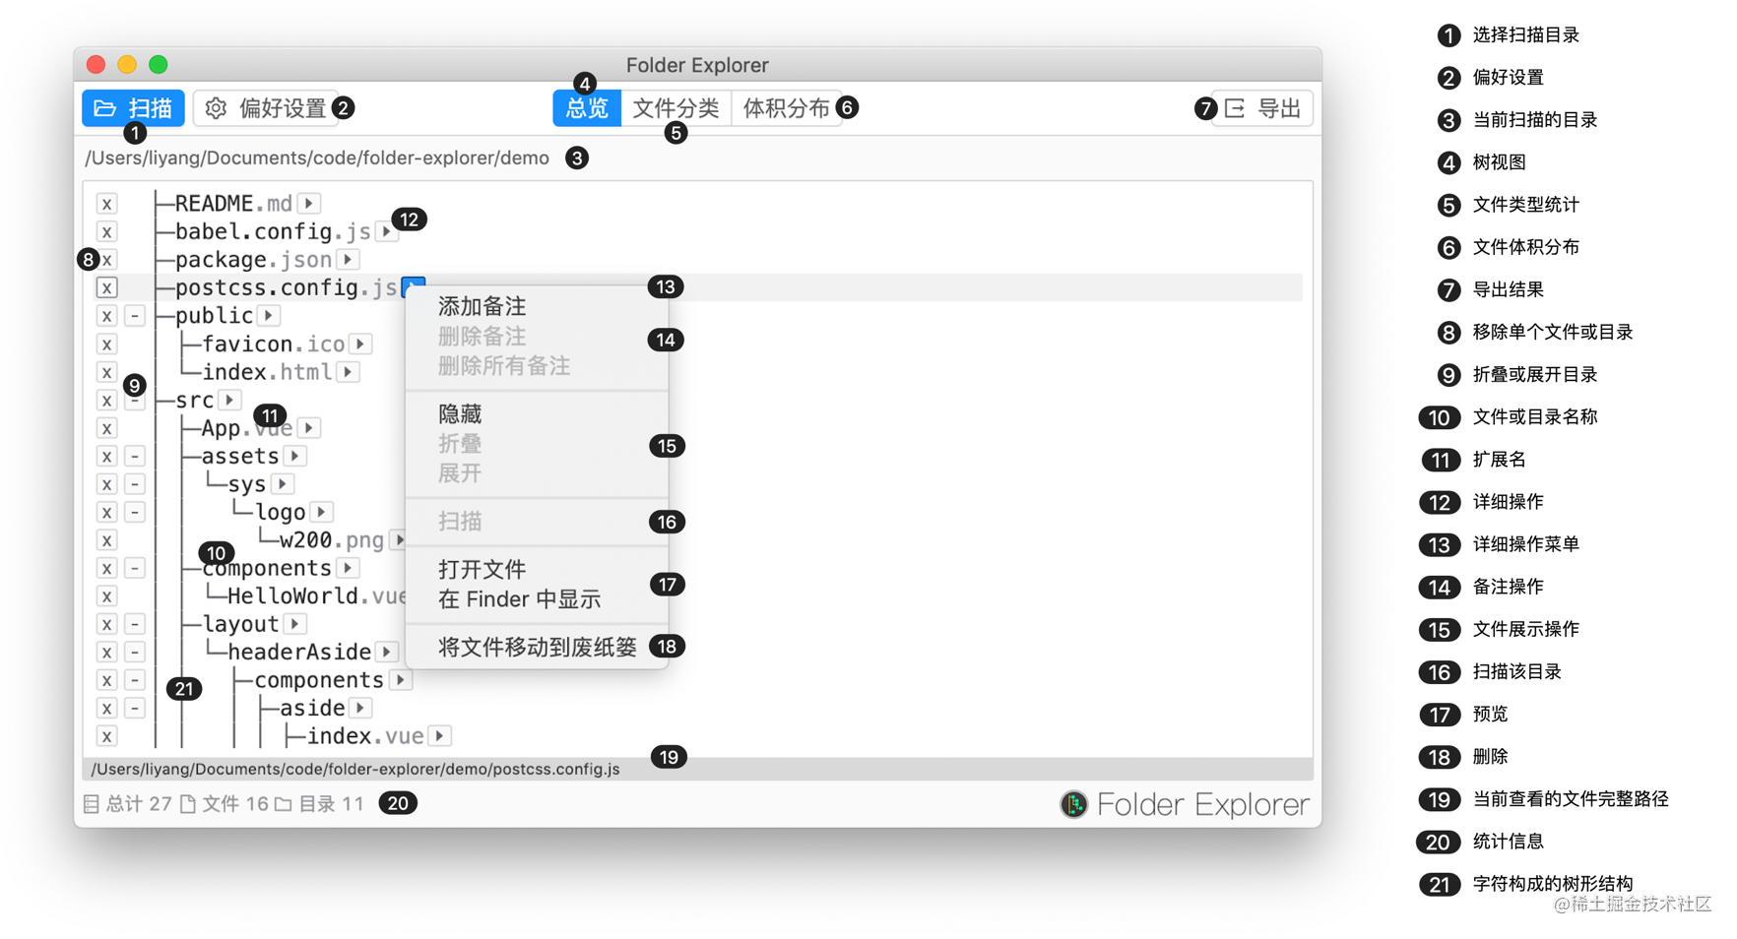This screenshot has width=1737, height=939.
Task: Switch to the 文件分类 tab
Action: (676, 108)
